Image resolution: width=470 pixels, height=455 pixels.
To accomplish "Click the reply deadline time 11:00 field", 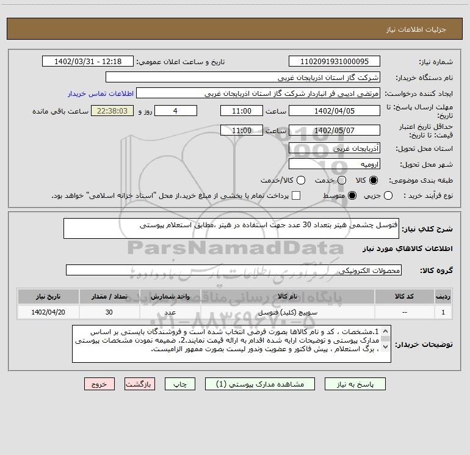I will point(242,111).
